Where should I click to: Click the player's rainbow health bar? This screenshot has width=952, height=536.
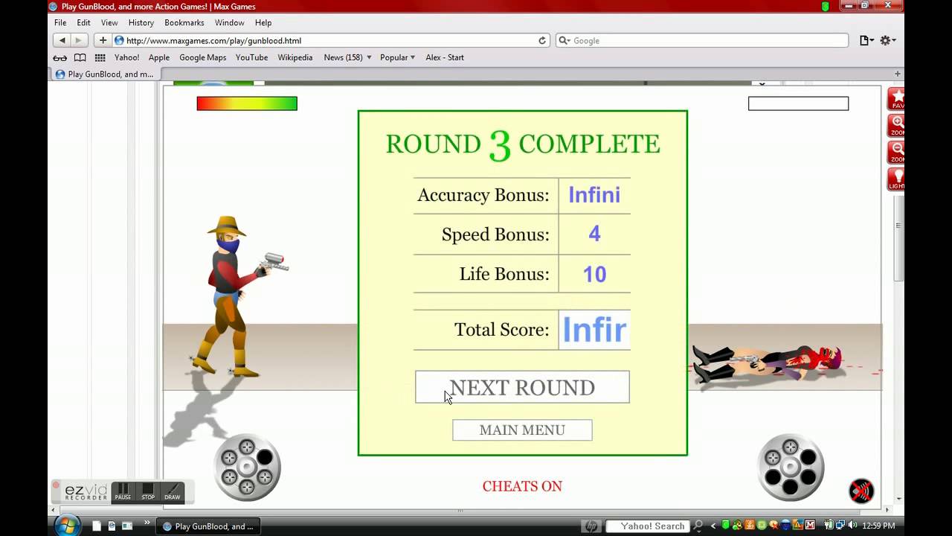247,103
